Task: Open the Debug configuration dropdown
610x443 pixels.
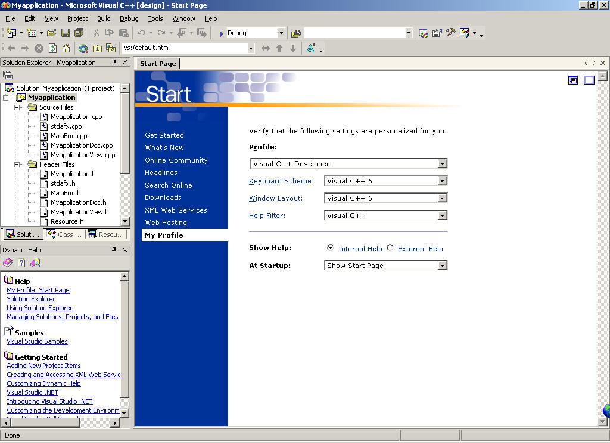Action: coord(281,33)
